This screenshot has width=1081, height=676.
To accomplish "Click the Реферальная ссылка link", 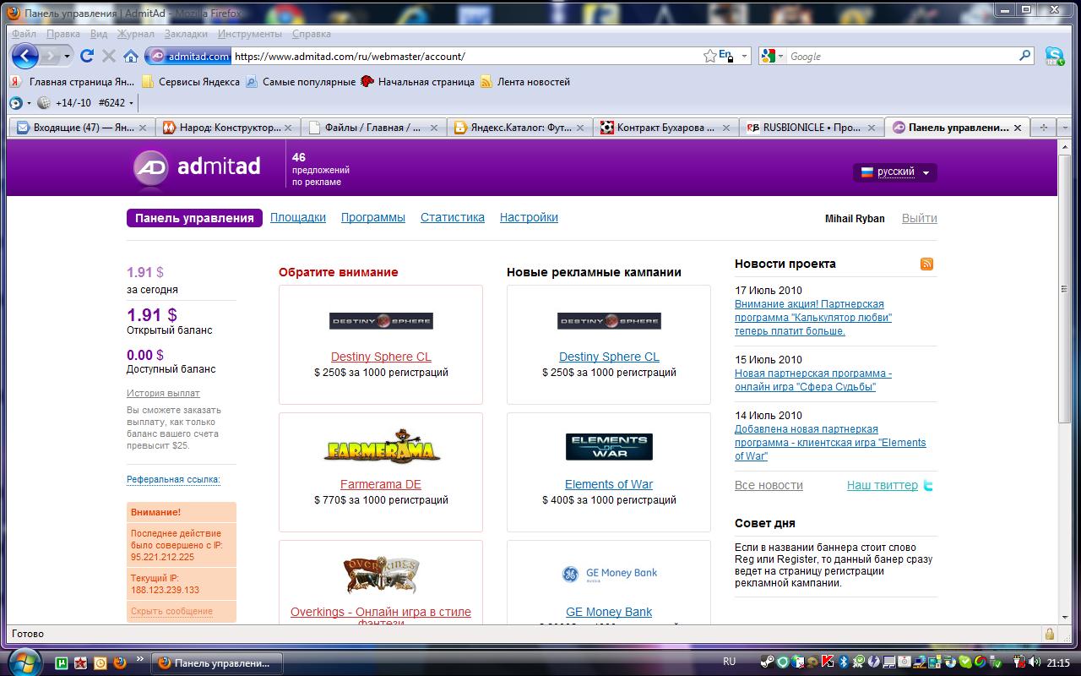I will point(173,479).
